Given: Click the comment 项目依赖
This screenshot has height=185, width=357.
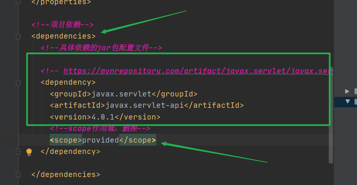Looking at the screenshot, I should click(62, 24).
